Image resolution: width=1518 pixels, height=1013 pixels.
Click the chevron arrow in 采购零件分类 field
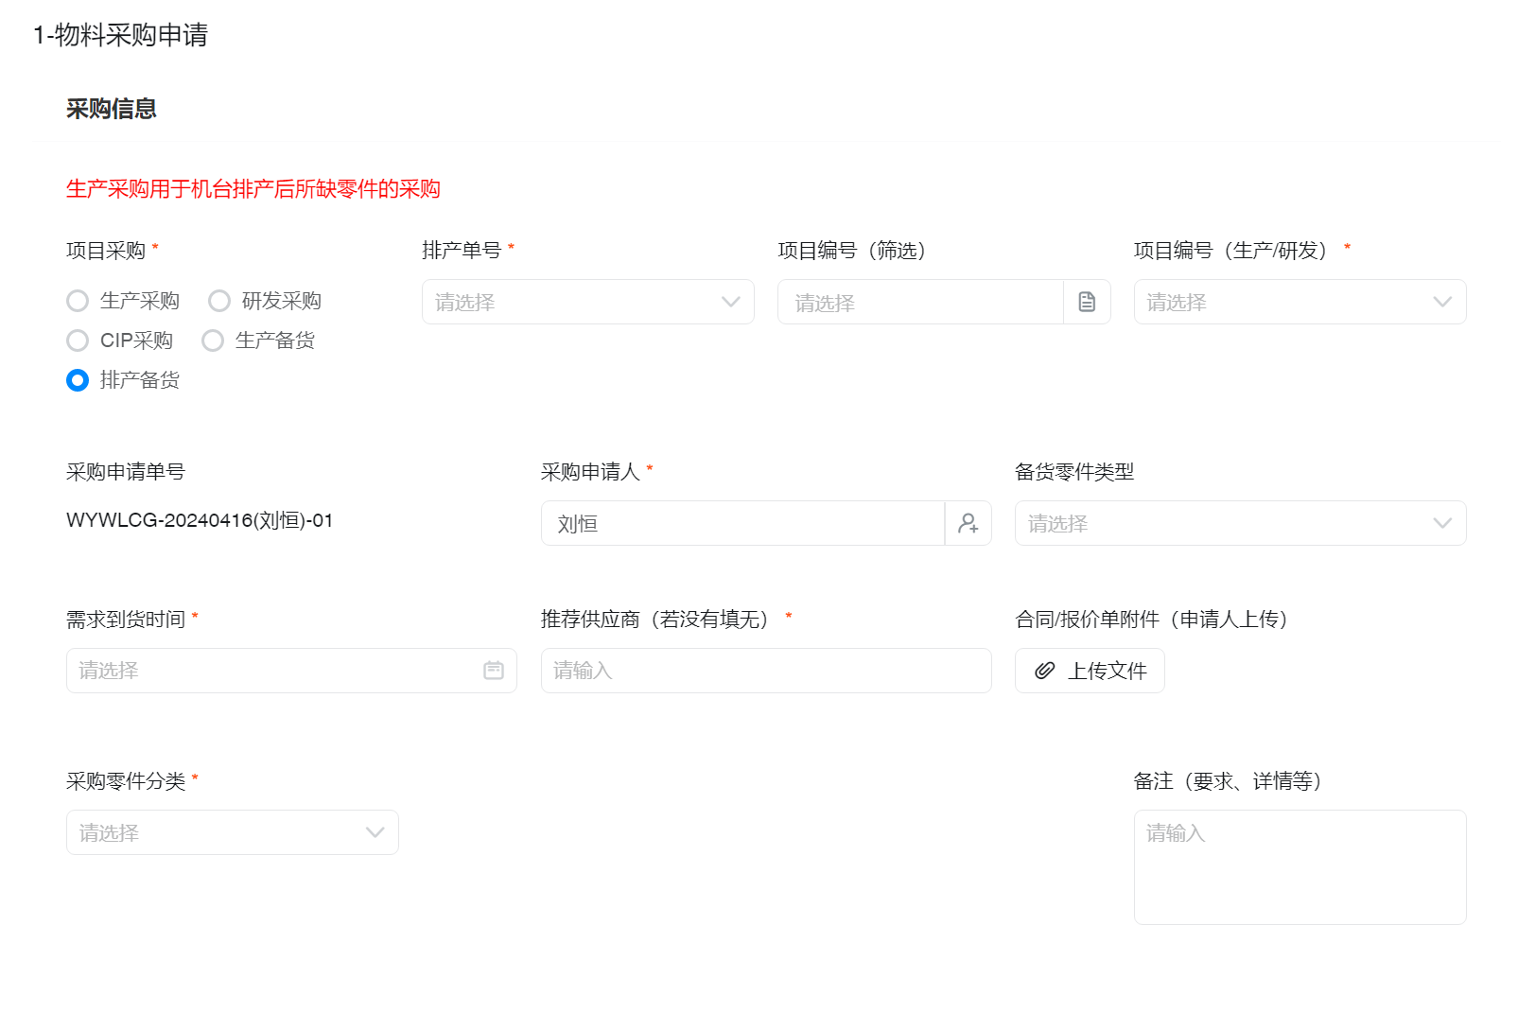click(375, 832)
